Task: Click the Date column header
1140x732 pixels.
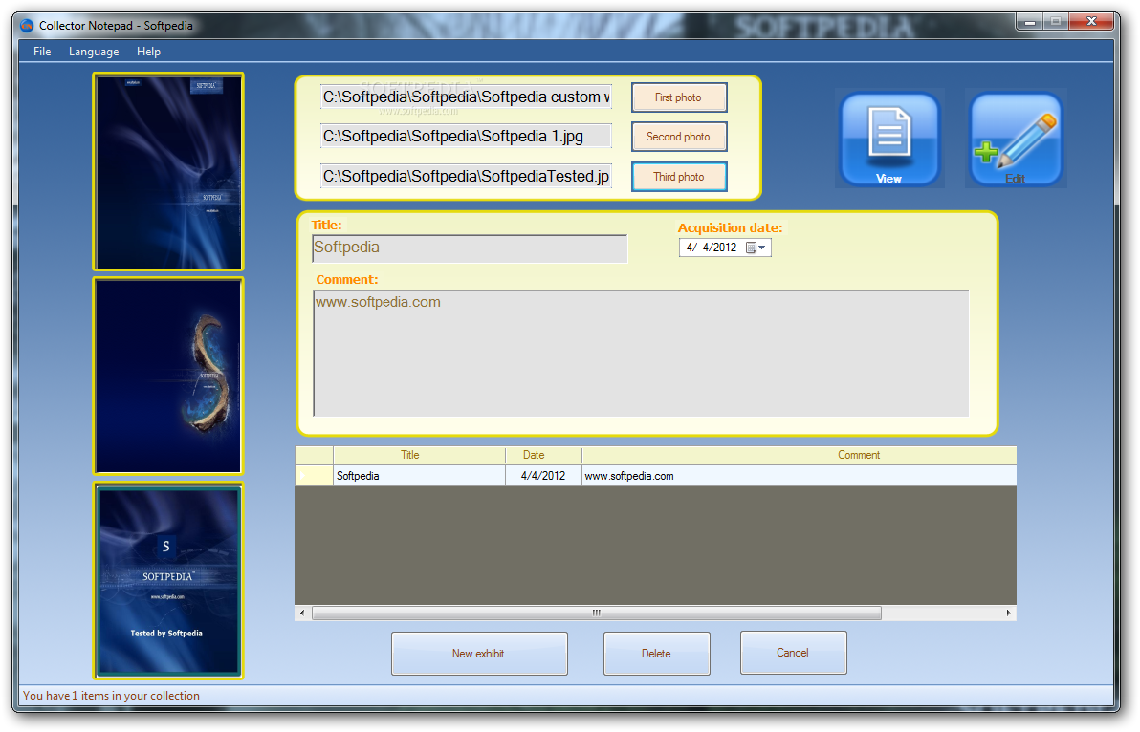Action: 543,455
